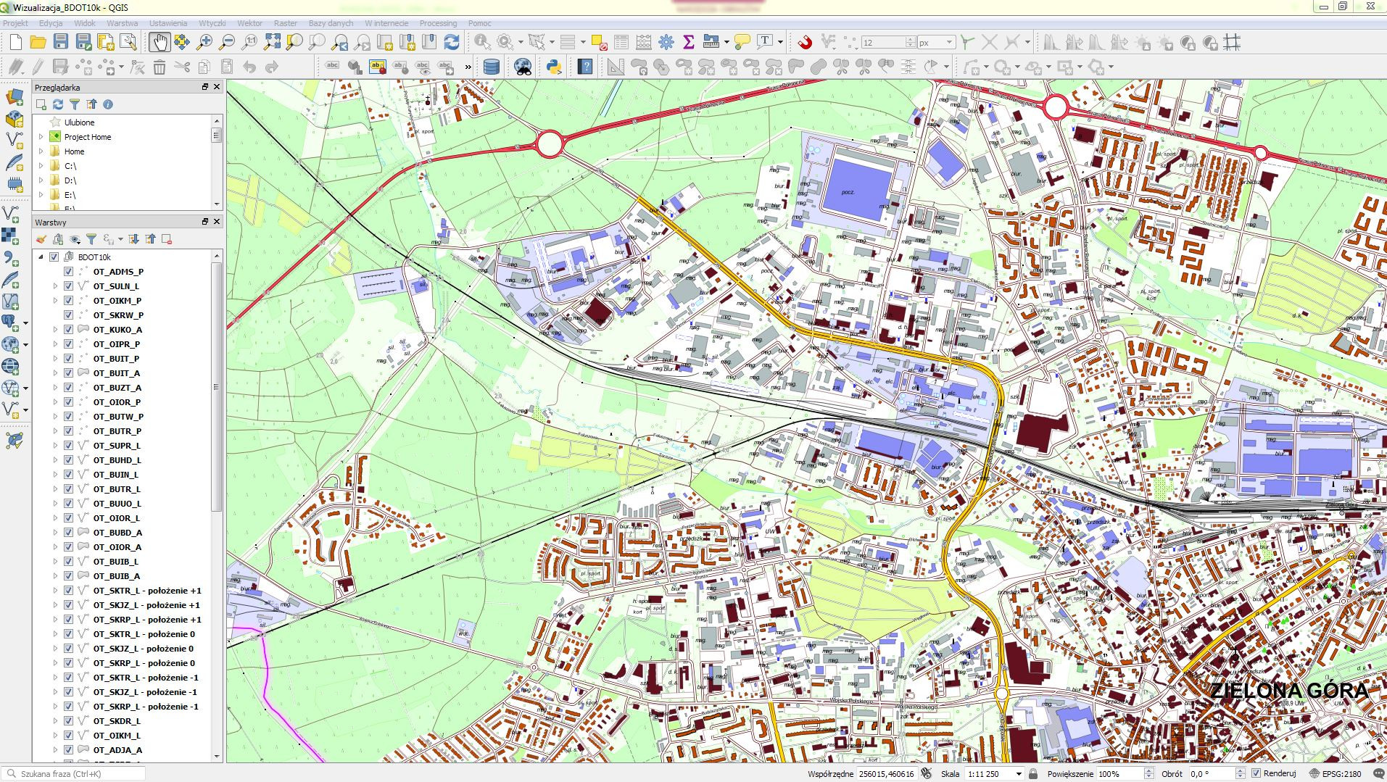Refresh the map canvas
1387x782 pixels.
452,42
